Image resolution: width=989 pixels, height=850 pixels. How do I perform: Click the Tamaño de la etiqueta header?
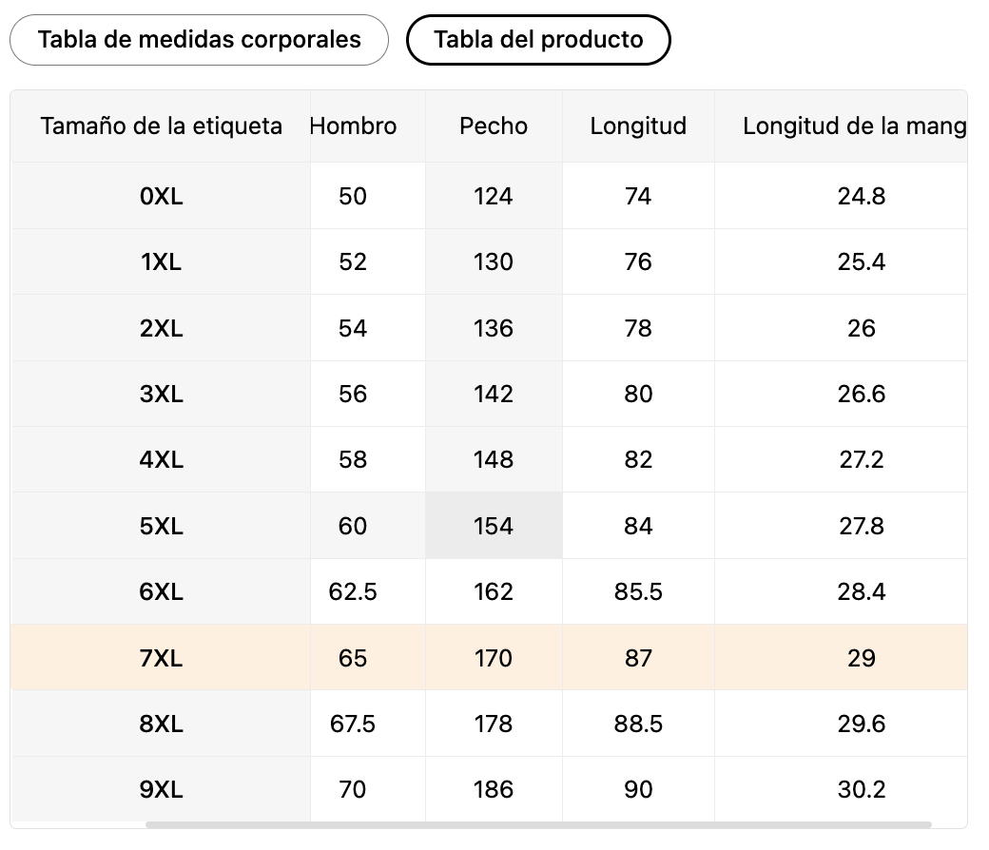coord(161,126)
